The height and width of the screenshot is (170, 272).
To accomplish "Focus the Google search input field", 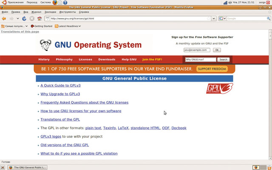I will pyautogui.click(x=246, y=18).
